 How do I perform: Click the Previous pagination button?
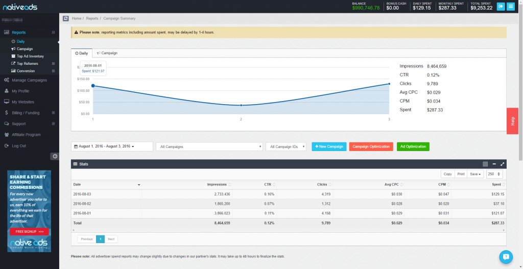pyautogui.click(x=87, y=239)
